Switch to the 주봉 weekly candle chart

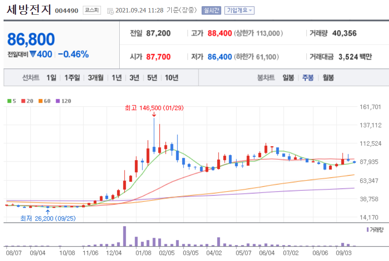[x=308, y=78]
